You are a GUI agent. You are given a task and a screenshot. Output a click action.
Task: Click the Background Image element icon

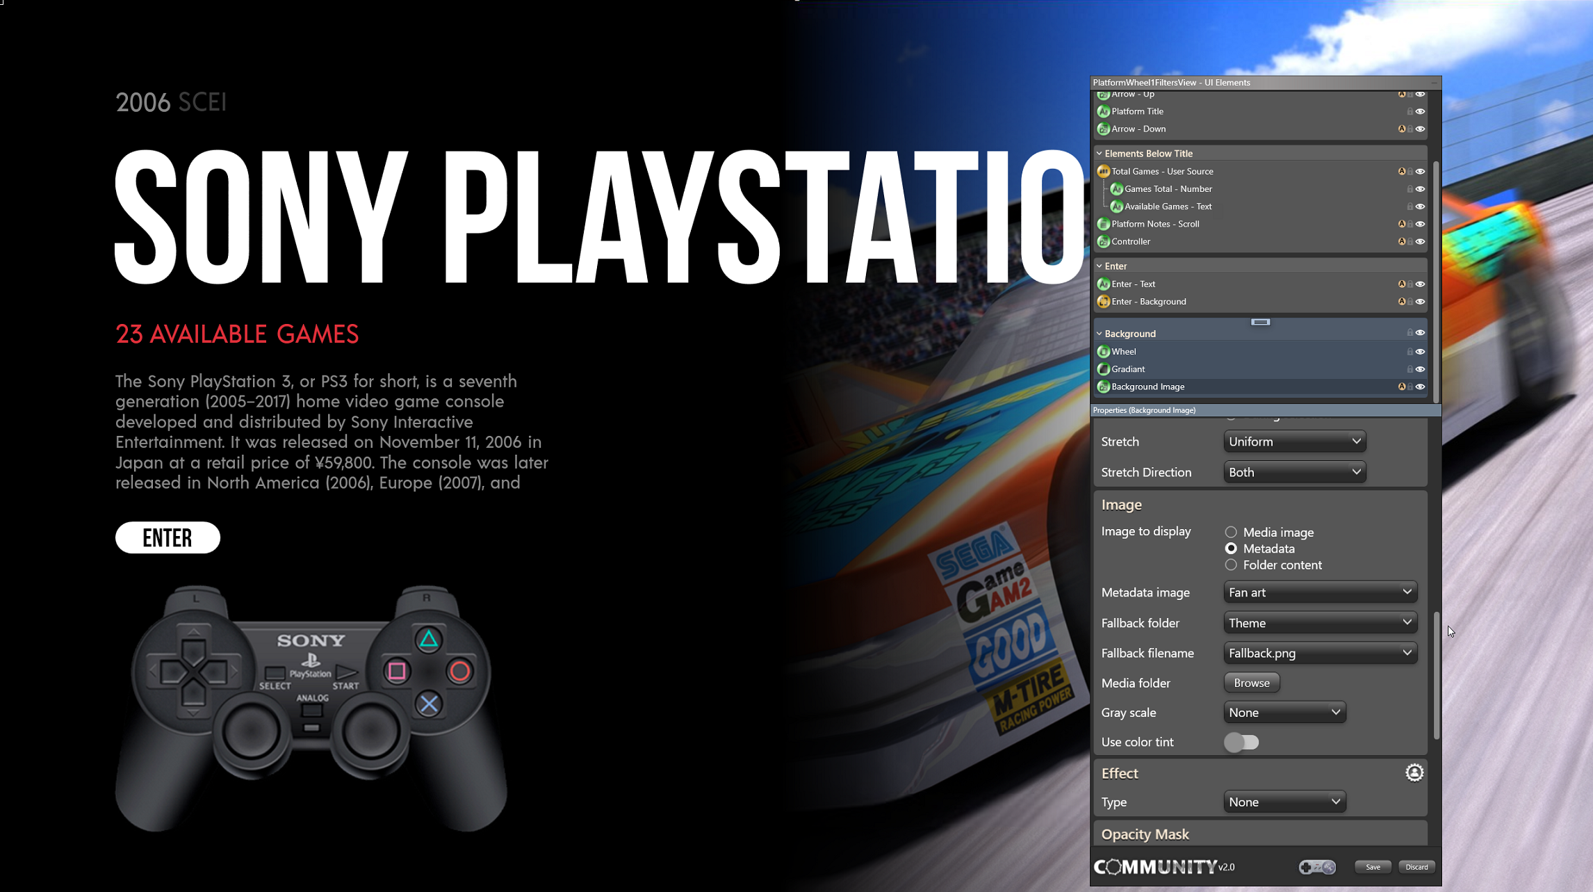click(x=1103, y=387)
